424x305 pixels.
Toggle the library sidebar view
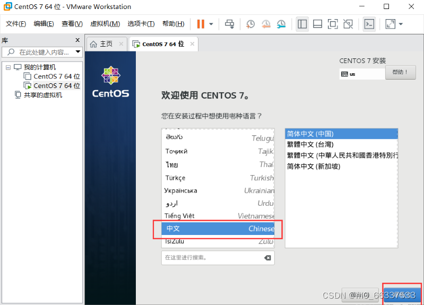coord(302,24)
